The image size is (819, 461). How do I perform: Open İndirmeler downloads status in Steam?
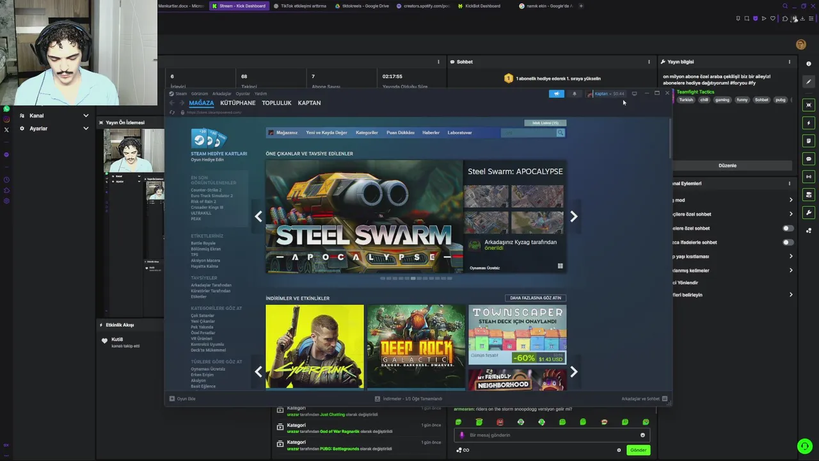[x=408, y=399]
